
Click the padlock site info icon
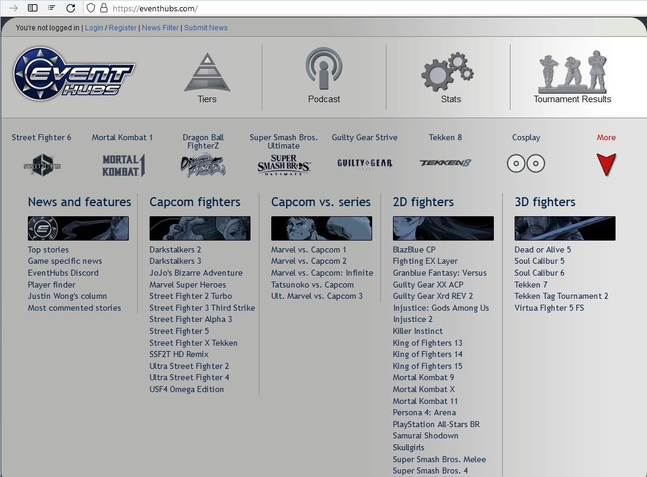(x=104, y=8)
